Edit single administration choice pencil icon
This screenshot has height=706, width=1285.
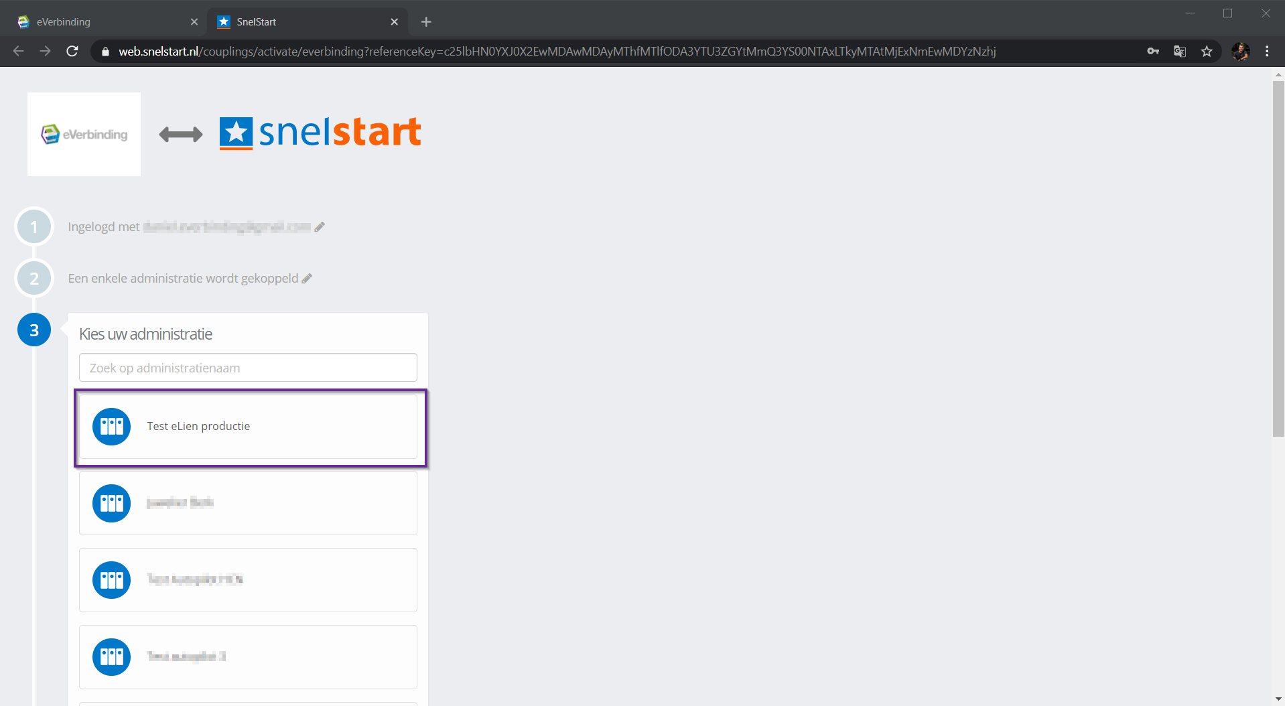click(307, 279)
